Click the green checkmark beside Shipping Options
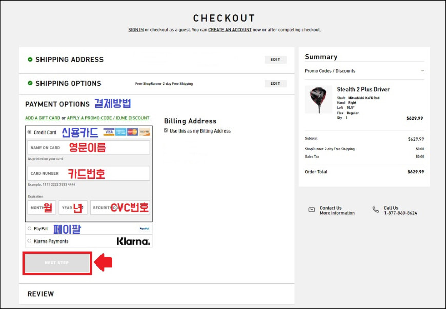The image size is (446, 309). (x=30, y=83)
